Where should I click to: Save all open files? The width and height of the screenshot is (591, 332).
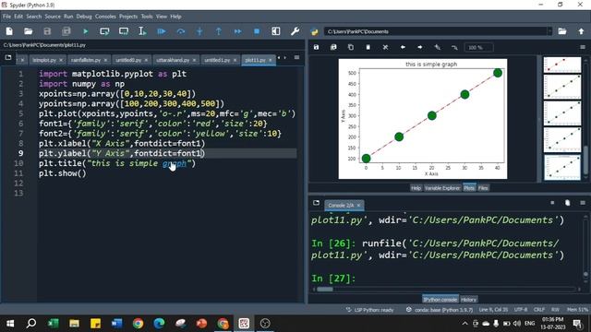(66, 31)
